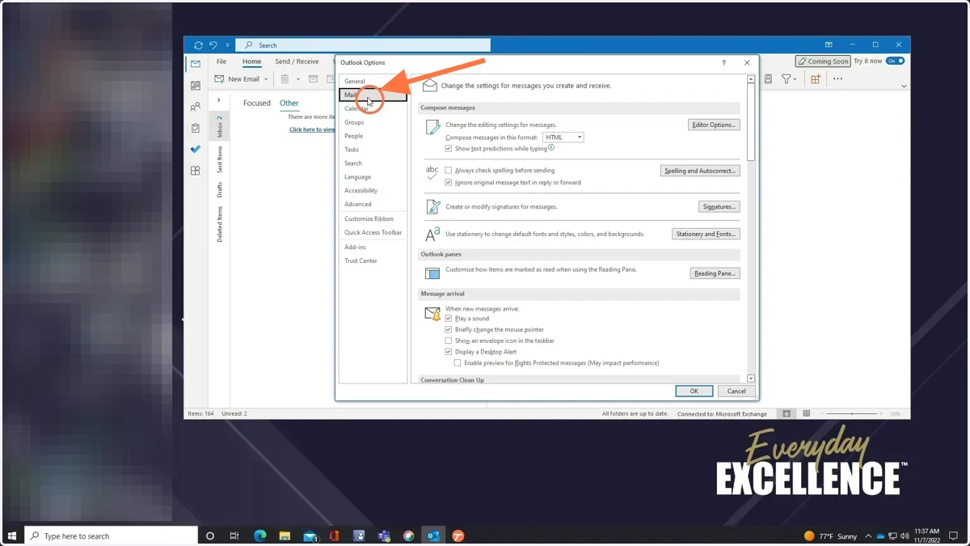Toggle Show text predictions while typing

(449, 149)
